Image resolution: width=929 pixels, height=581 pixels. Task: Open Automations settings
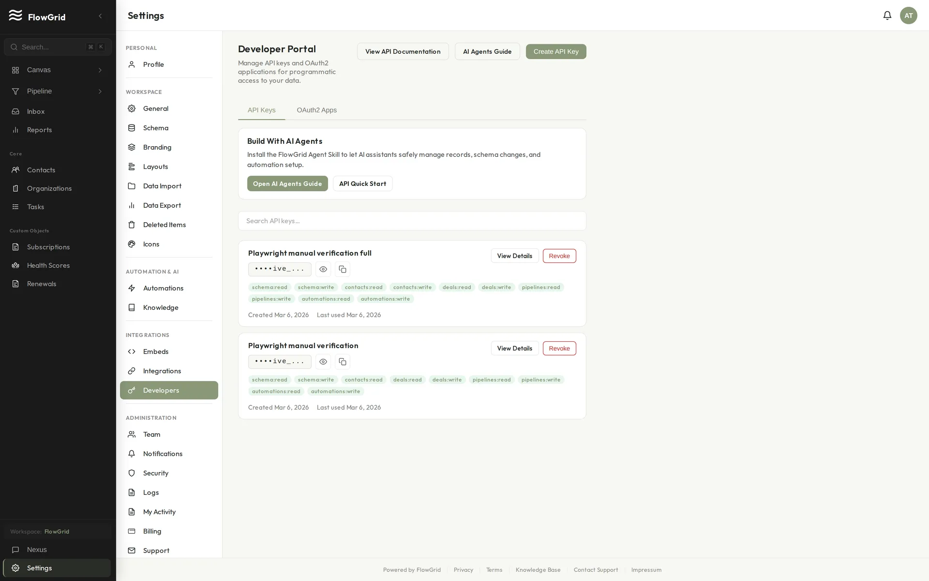pos(169,288)
